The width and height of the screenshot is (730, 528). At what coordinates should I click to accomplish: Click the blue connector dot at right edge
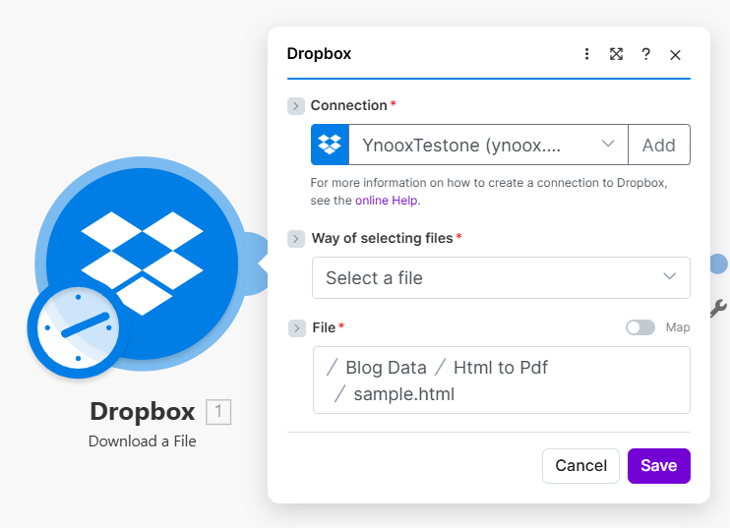coord(718,264)
